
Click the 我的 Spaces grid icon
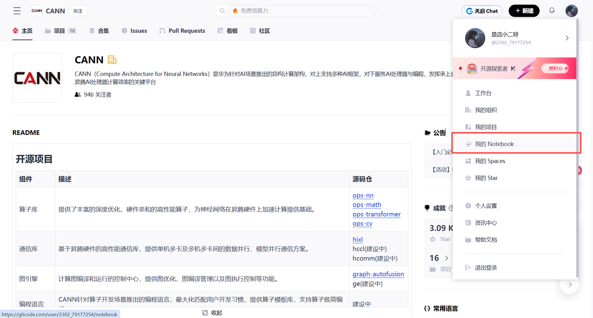tap(468, 161)
